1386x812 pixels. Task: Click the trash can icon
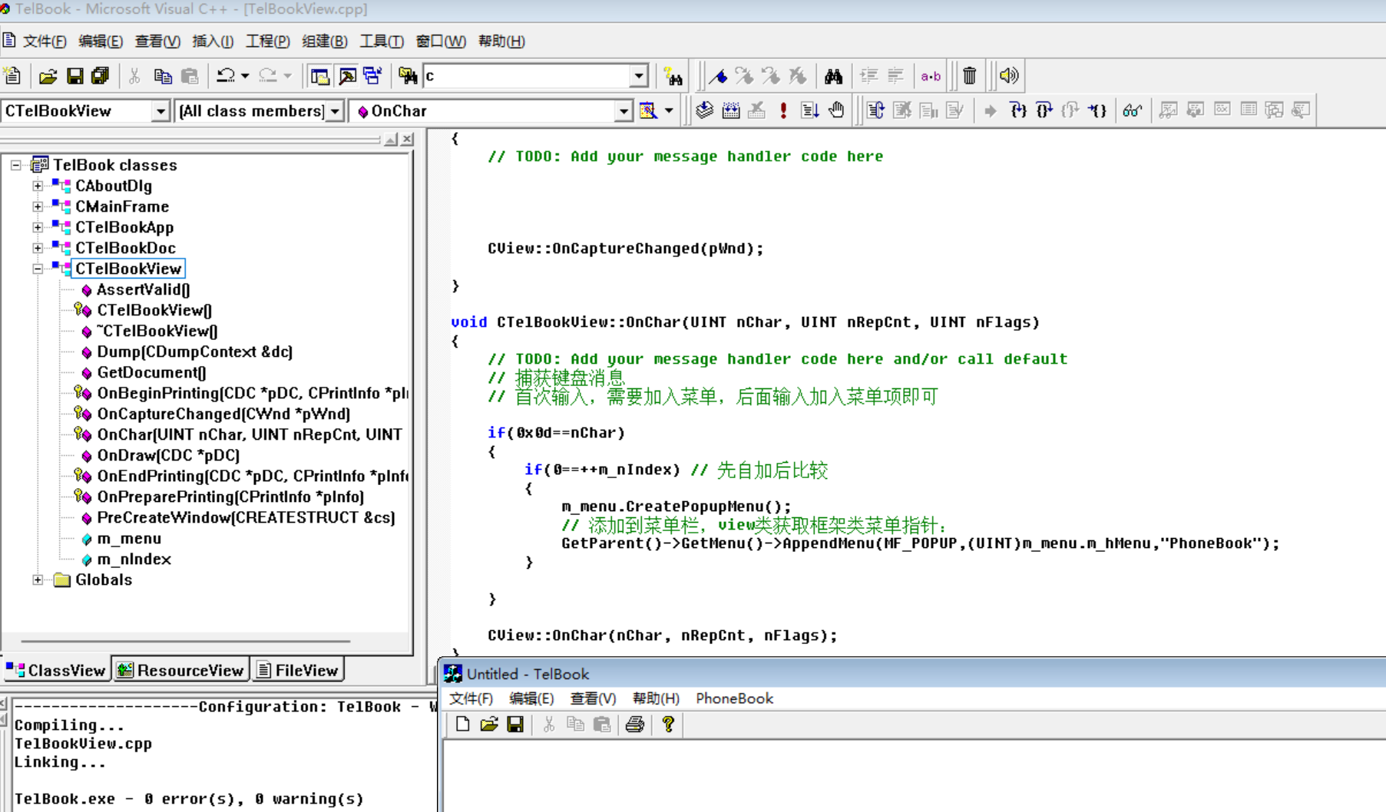(969, 76)
